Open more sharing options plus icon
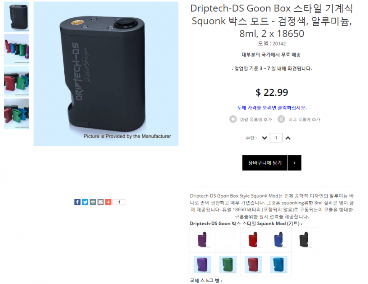Screen dimensions: 368x284 [108, 202]
